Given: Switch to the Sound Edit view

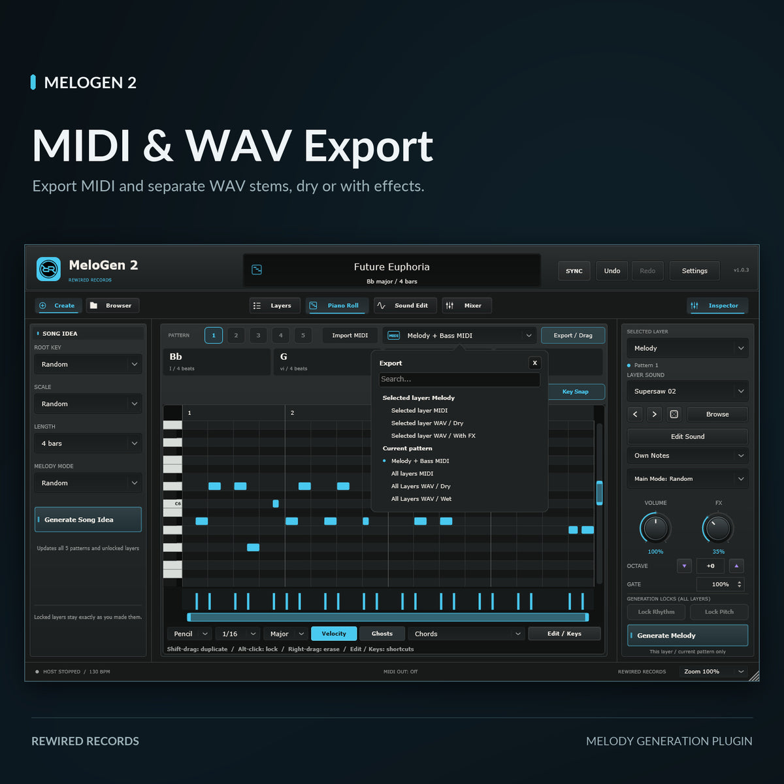Looking at the screenshot, I should 404,305.
